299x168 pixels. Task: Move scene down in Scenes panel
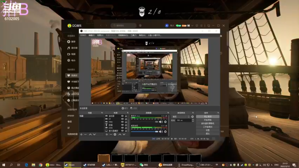(94, 134)
